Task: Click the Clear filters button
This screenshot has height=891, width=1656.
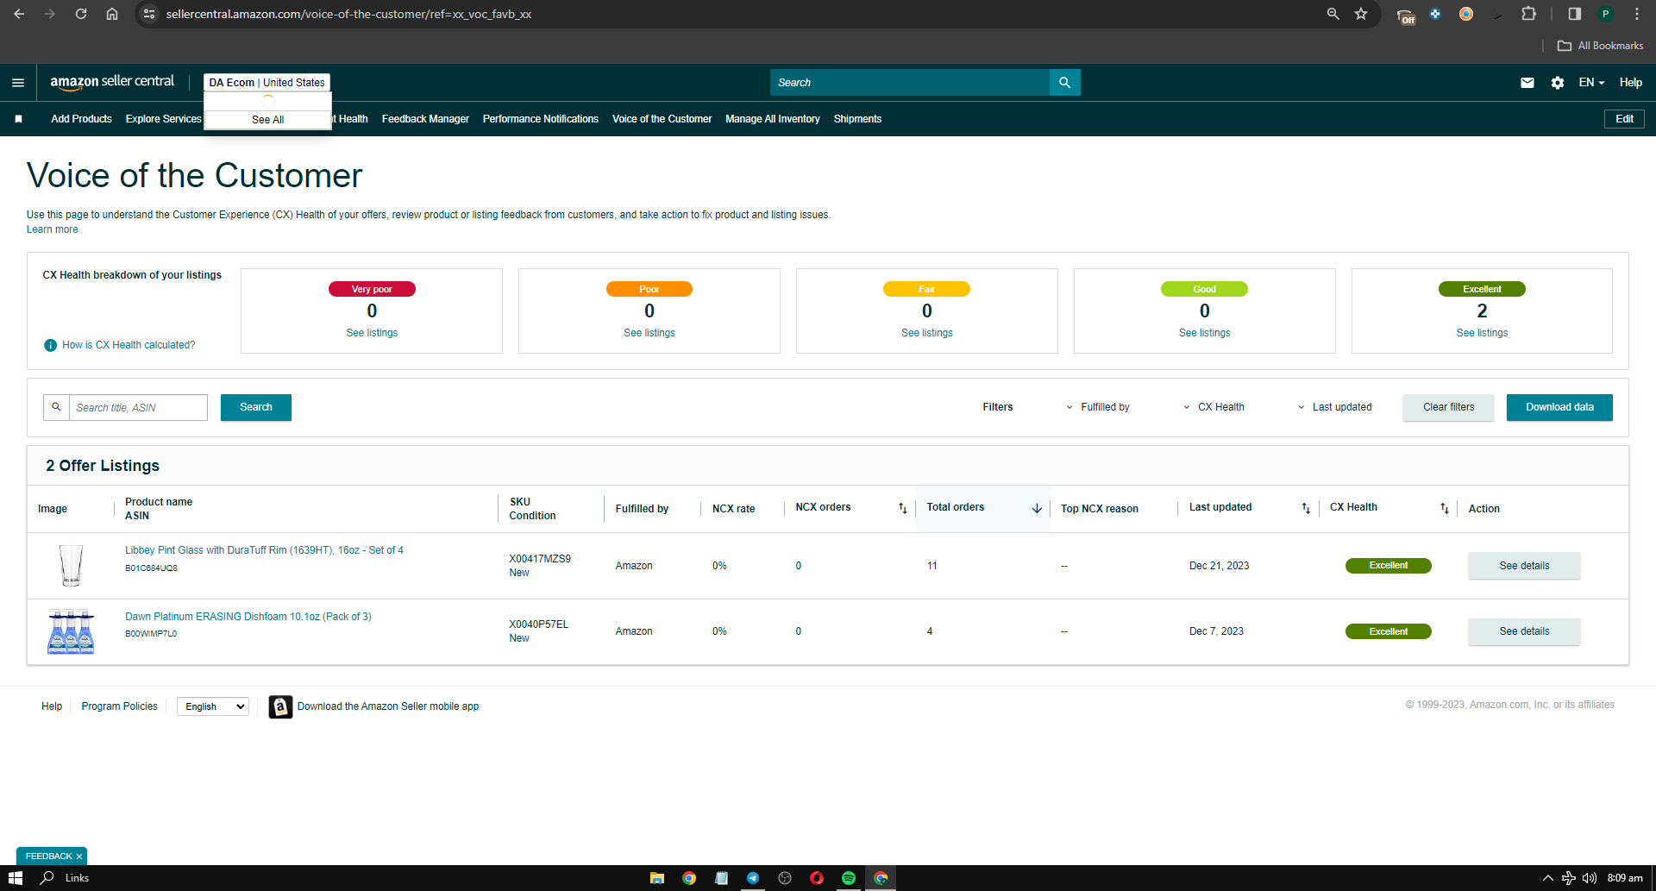Action: point(1448,407)
